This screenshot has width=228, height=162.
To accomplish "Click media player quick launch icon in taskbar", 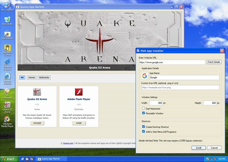I will 32,159.
